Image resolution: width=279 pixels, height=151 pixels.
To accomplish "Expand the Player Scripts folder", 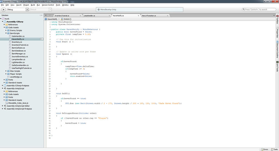I will [6, 74].
